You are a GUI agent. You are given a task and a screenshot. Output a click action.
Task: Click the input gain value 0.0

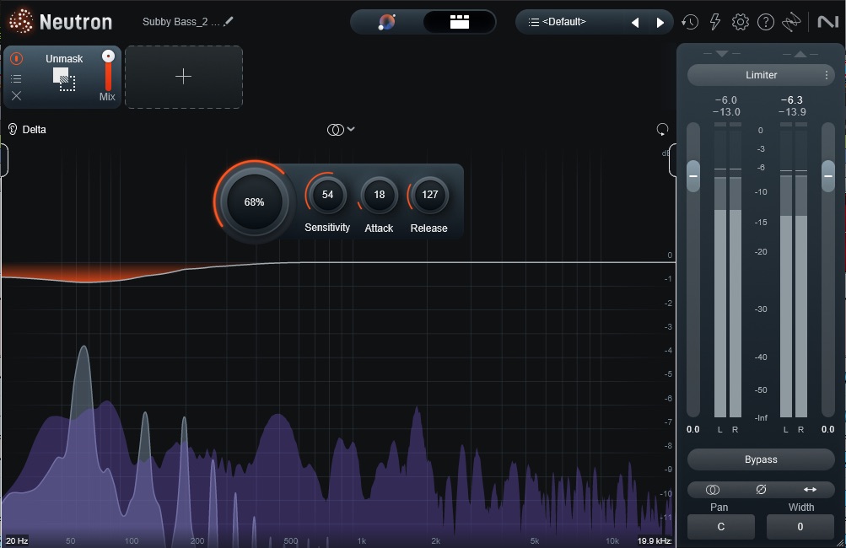(692, 430)
